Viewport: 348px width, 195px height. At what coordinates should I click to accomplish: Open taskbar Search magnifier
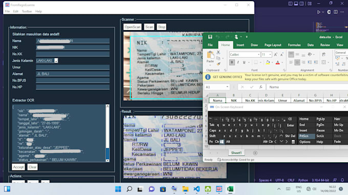pyautogui.click(x=129, y=189)
